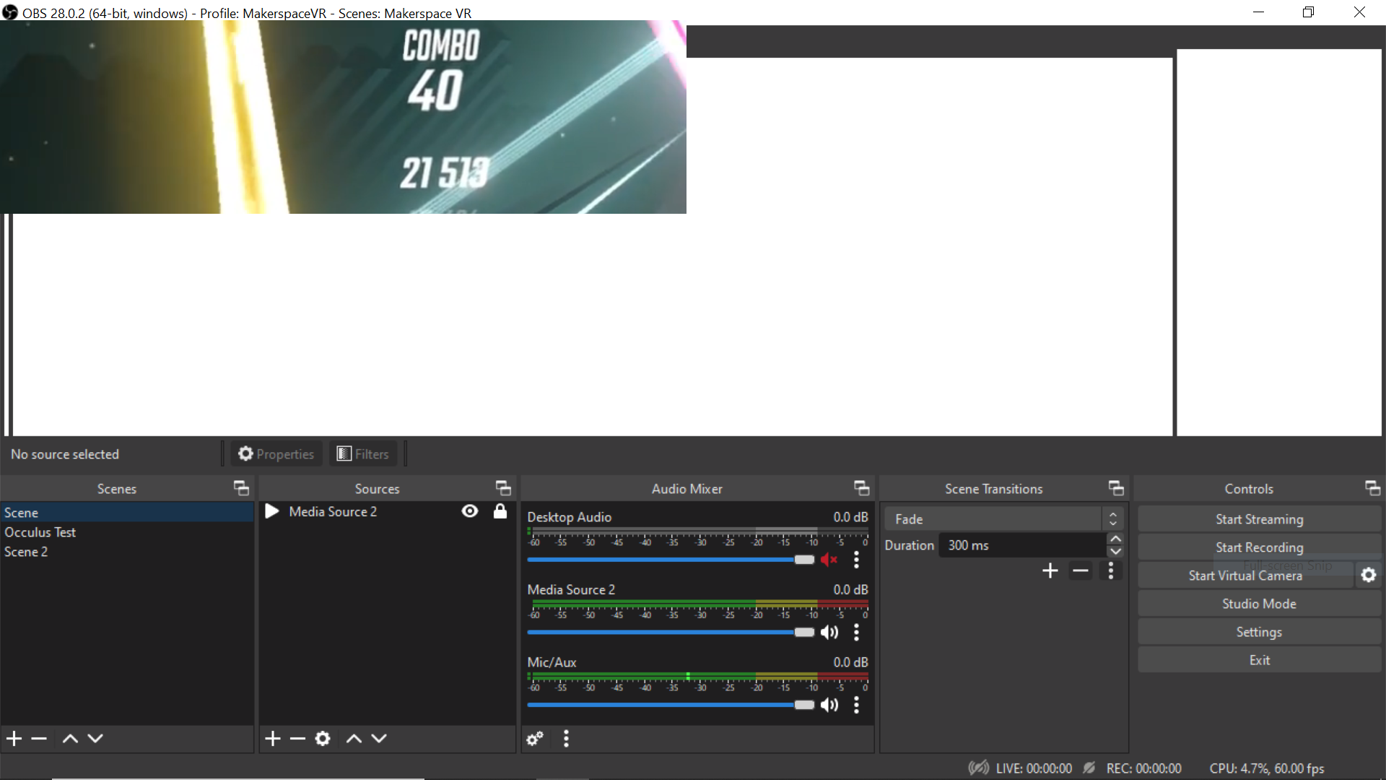Increase transition duration with the up arrow
1386x780 pixels.
(x=1115, y=539)
